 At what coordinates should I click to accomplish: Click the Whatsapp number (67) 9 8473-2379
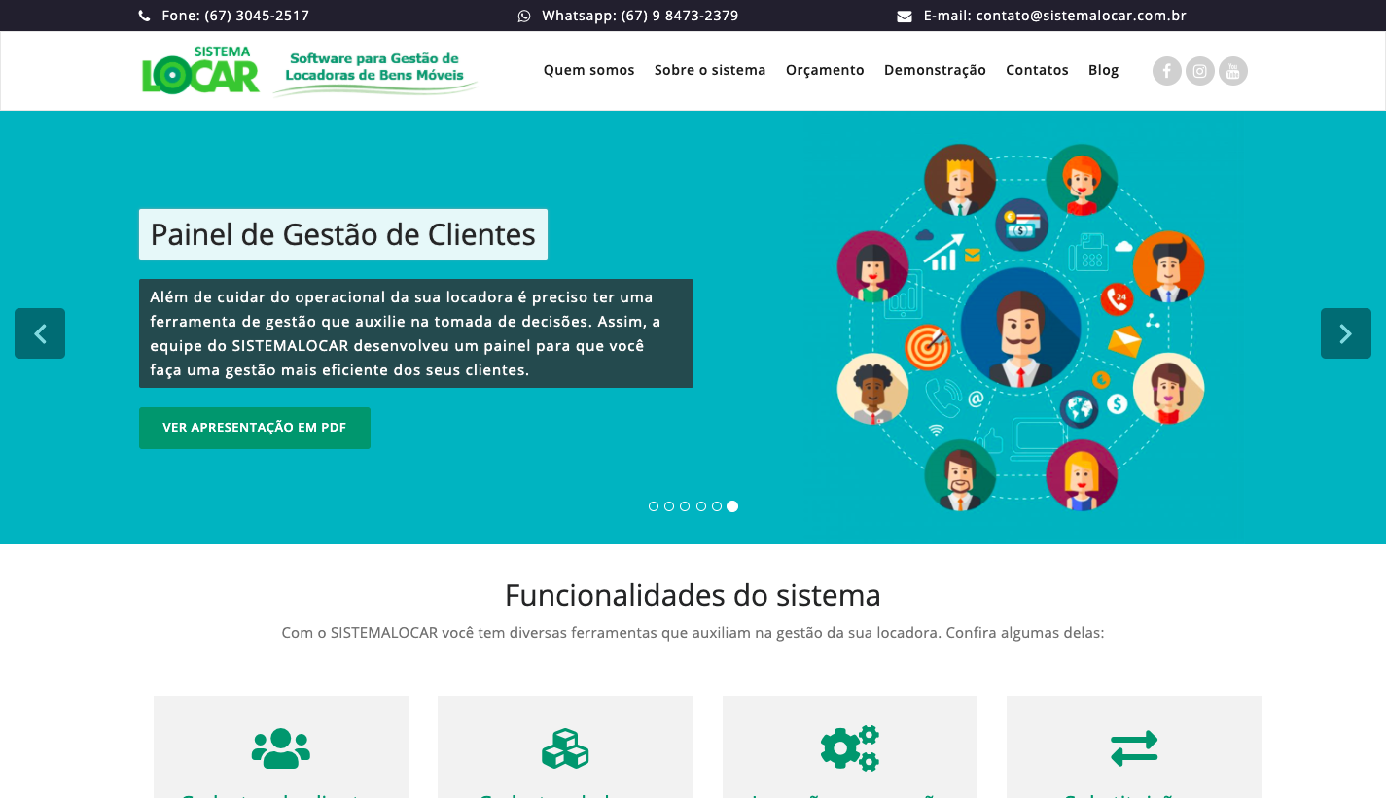(680, 16)
